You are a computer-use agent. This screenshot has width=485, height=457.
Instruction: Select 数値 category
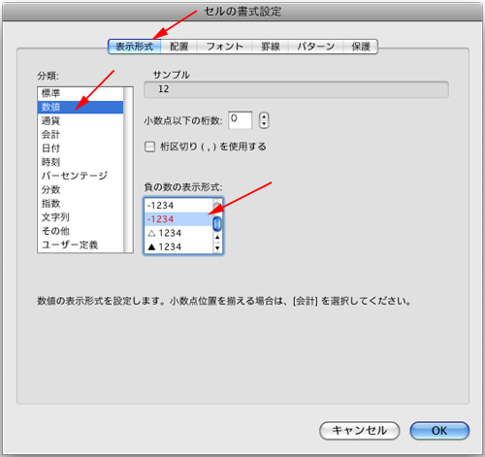pos(81,107)
